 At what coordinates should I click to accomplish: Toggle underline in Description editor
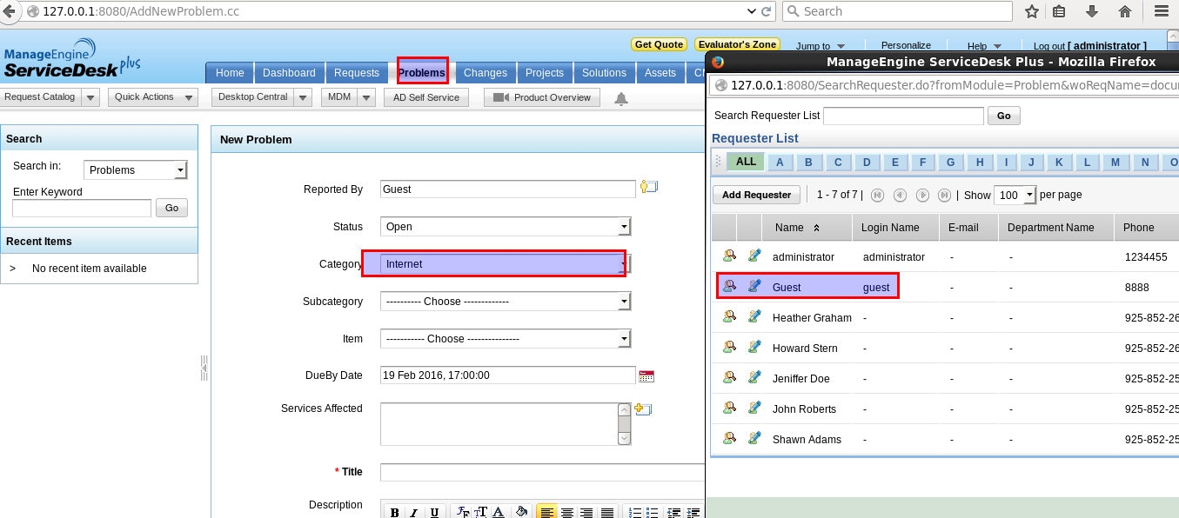pyautogui.click(x=434, y=512)
